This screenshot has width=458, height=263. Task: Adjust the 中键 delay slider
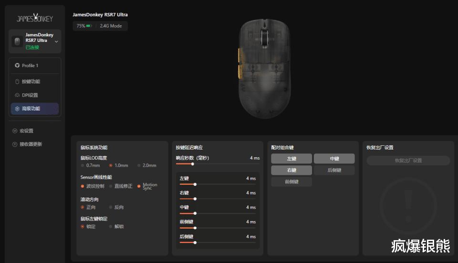point(218,213)
